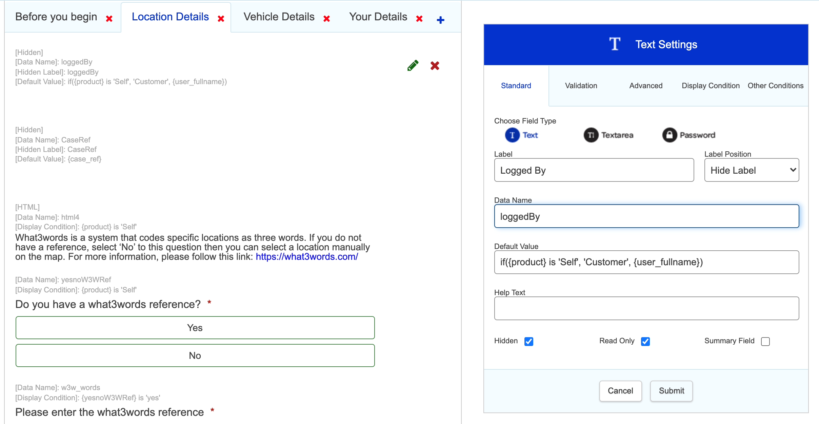Delete the loggedBy field using red X
This screenshot has height=424, width=819.
click(x=435, y=65)
